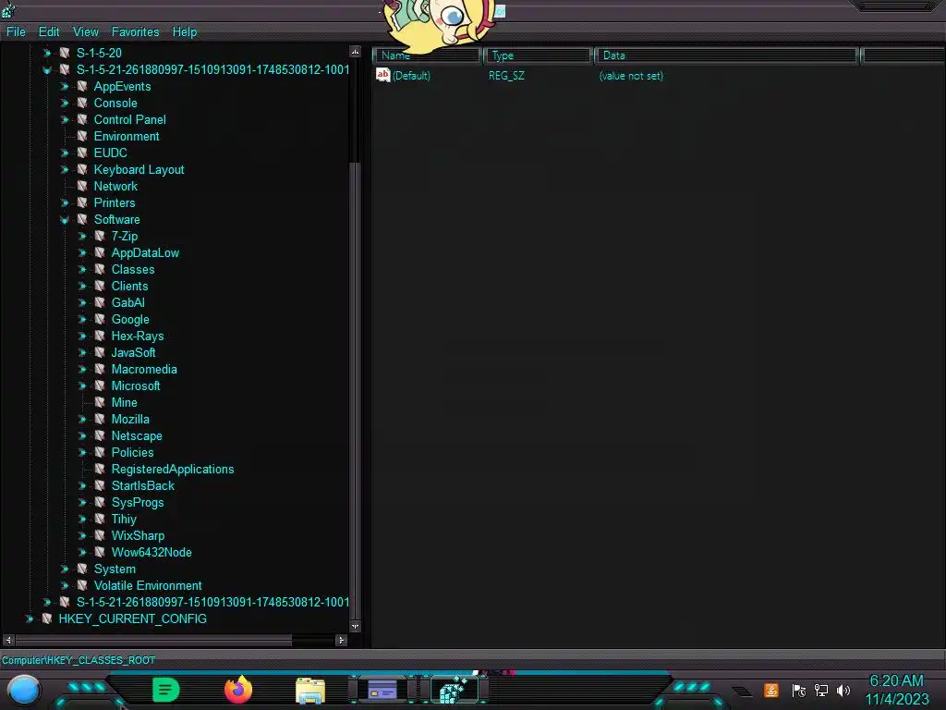
Task: Select the Netscape key label
Action: pyautogui.click(x=137, y=436)
